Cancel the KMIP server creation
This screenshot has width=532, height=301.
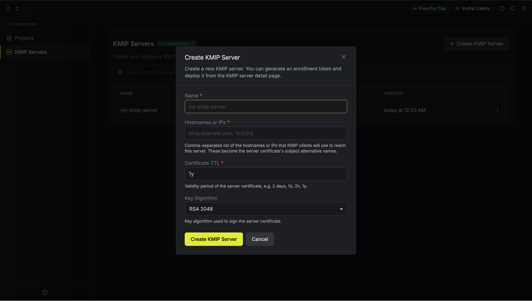[259, 239]
